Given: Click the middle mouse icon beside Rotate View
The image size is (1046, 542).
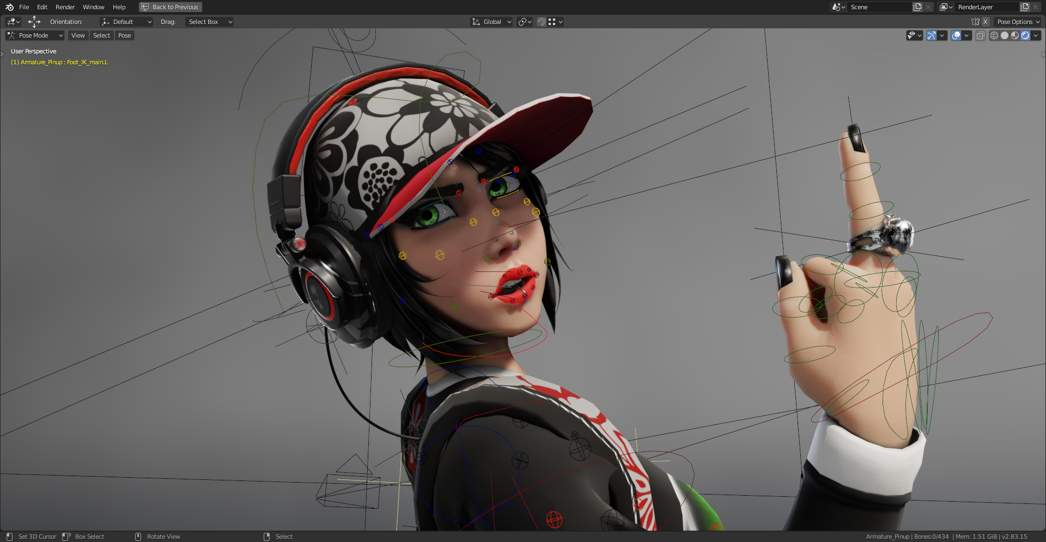Looking at the screenshot, I should tap(138, 537).
